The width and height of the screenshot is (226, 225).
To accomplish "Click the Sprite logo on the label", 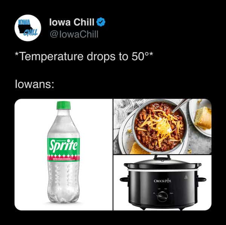I will coord(63,146).
